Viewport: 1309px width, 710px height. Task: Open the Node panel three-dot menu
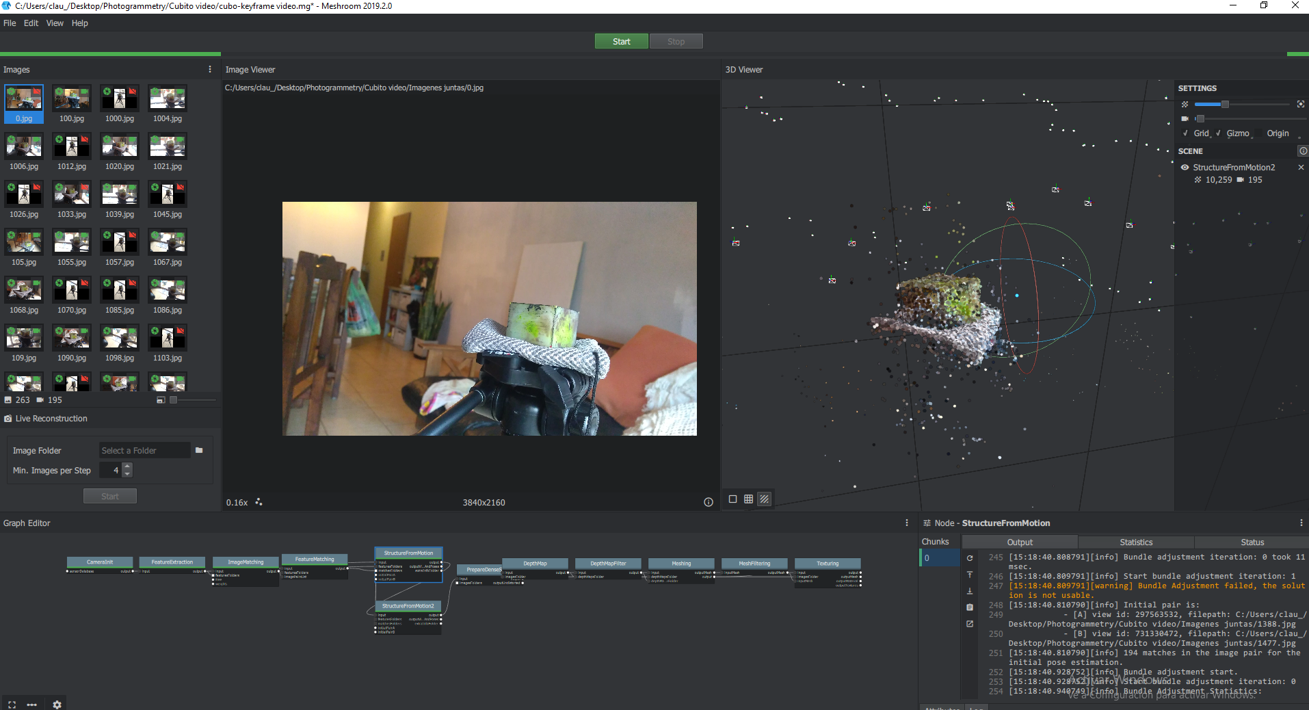tap(1301, 523)
